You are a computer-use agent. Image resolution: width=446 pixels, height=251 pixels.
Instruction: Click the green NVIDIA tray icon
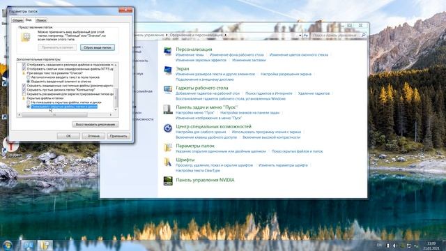click(402, 245)
